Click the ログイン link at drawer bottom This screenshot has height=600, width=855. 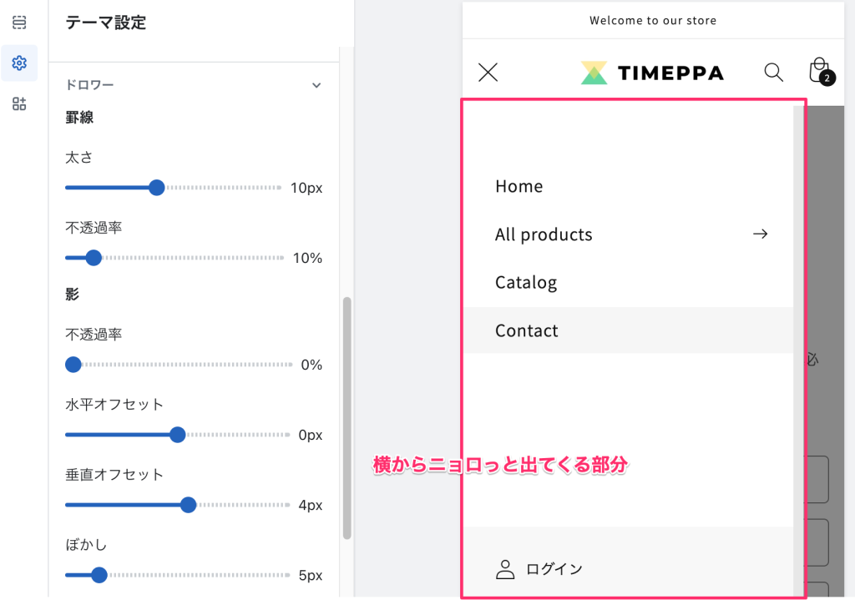[553, 567]
